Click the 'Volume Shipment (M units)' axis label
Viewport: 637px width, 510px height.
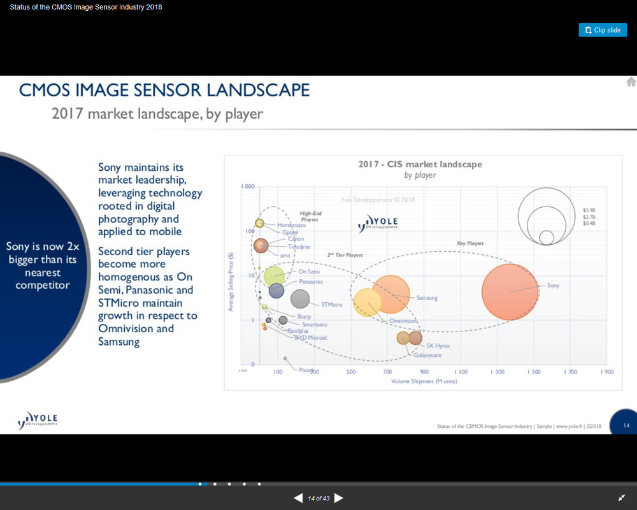424,381
